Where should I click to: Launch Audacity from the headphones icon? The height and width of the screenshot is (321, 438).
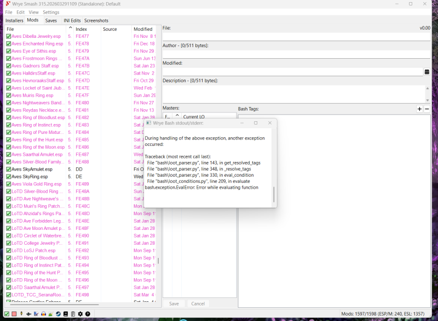(x=43, y=314)
